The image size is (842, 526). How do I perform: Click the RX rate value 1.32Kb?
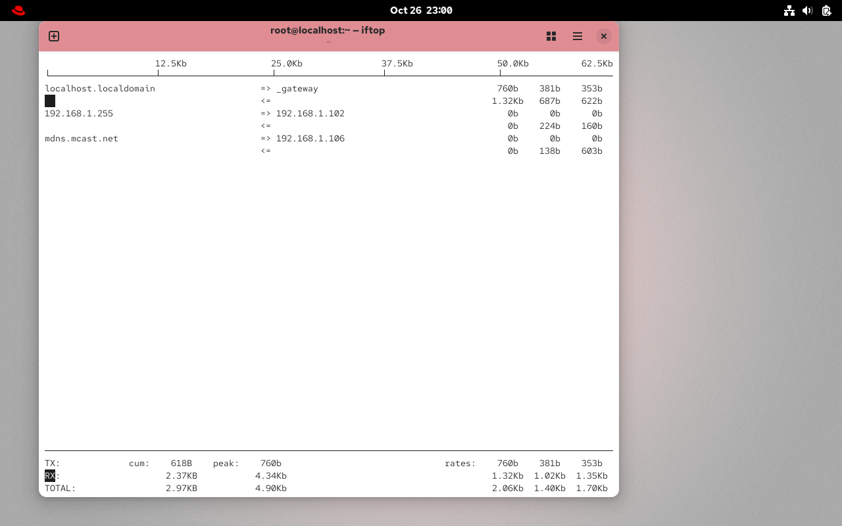(x=508, y=475)
